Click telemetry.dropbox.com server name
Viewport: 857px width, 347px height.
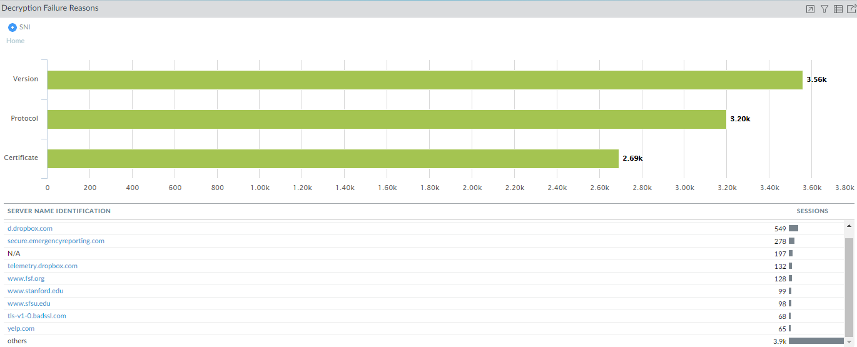click(43, 266)
